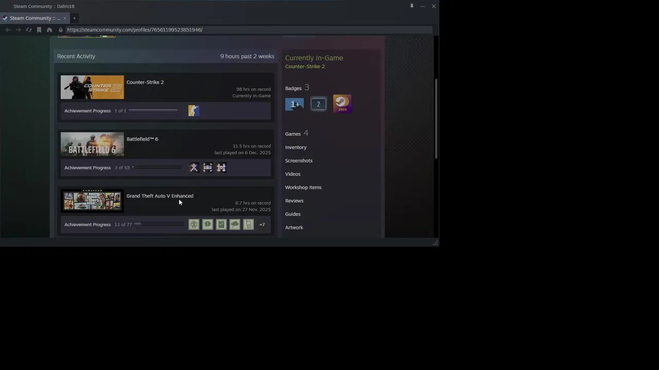Image resolution: width=659 pixels, height=370 pixels.
Task: Click Achievement Progress label for Counter-Strike 2
Action: pos(88,111)
